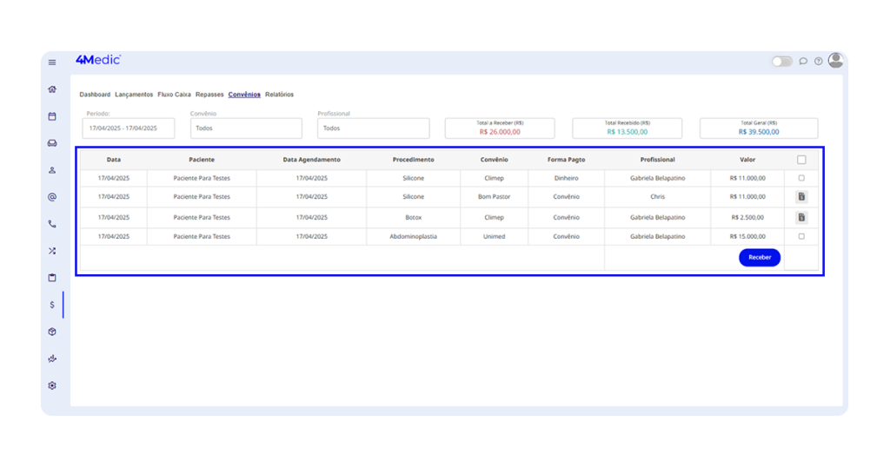Click the at-sign email sidebar icon
Screen dimensions: 890x467
coord(52,197)
